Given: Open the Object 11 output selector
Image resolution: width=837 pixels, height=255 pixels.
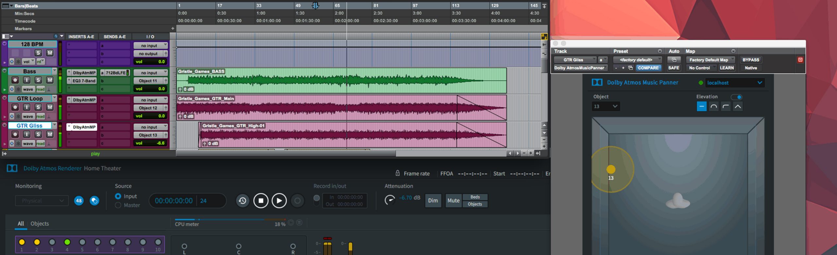Looking at the screenshot, I should pos(148,81).
